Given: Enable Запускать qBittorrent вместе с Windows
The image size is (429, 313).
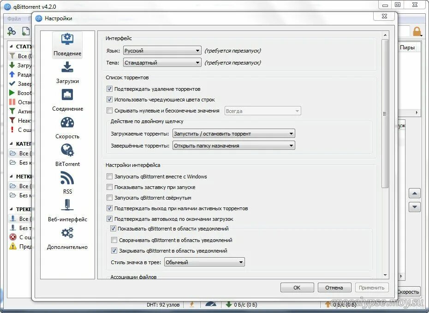Looking at the screenshot, I should (109, 176).
